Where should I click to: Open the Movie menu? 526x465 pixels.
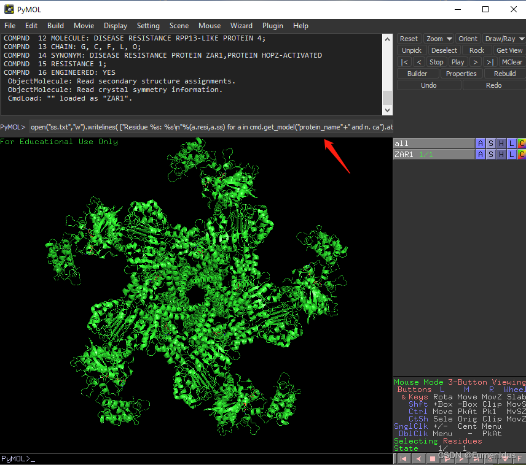point(84,26)
